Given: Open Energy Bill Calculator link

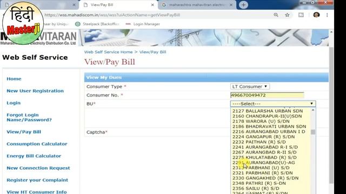Looking at the screenshot, I should pos(34,156).
